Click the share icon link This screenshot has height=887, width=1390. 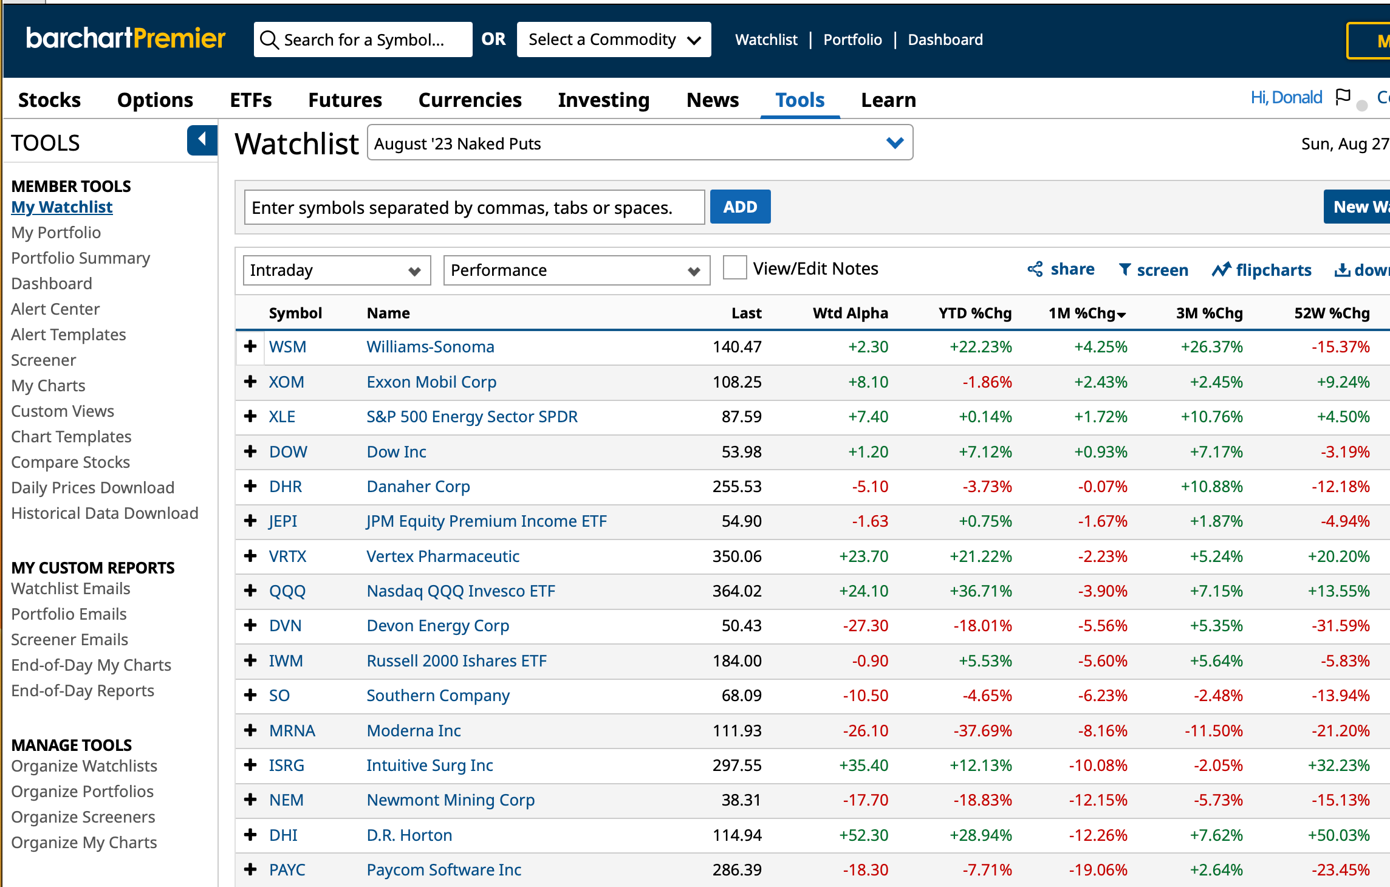click(1061, 269)
